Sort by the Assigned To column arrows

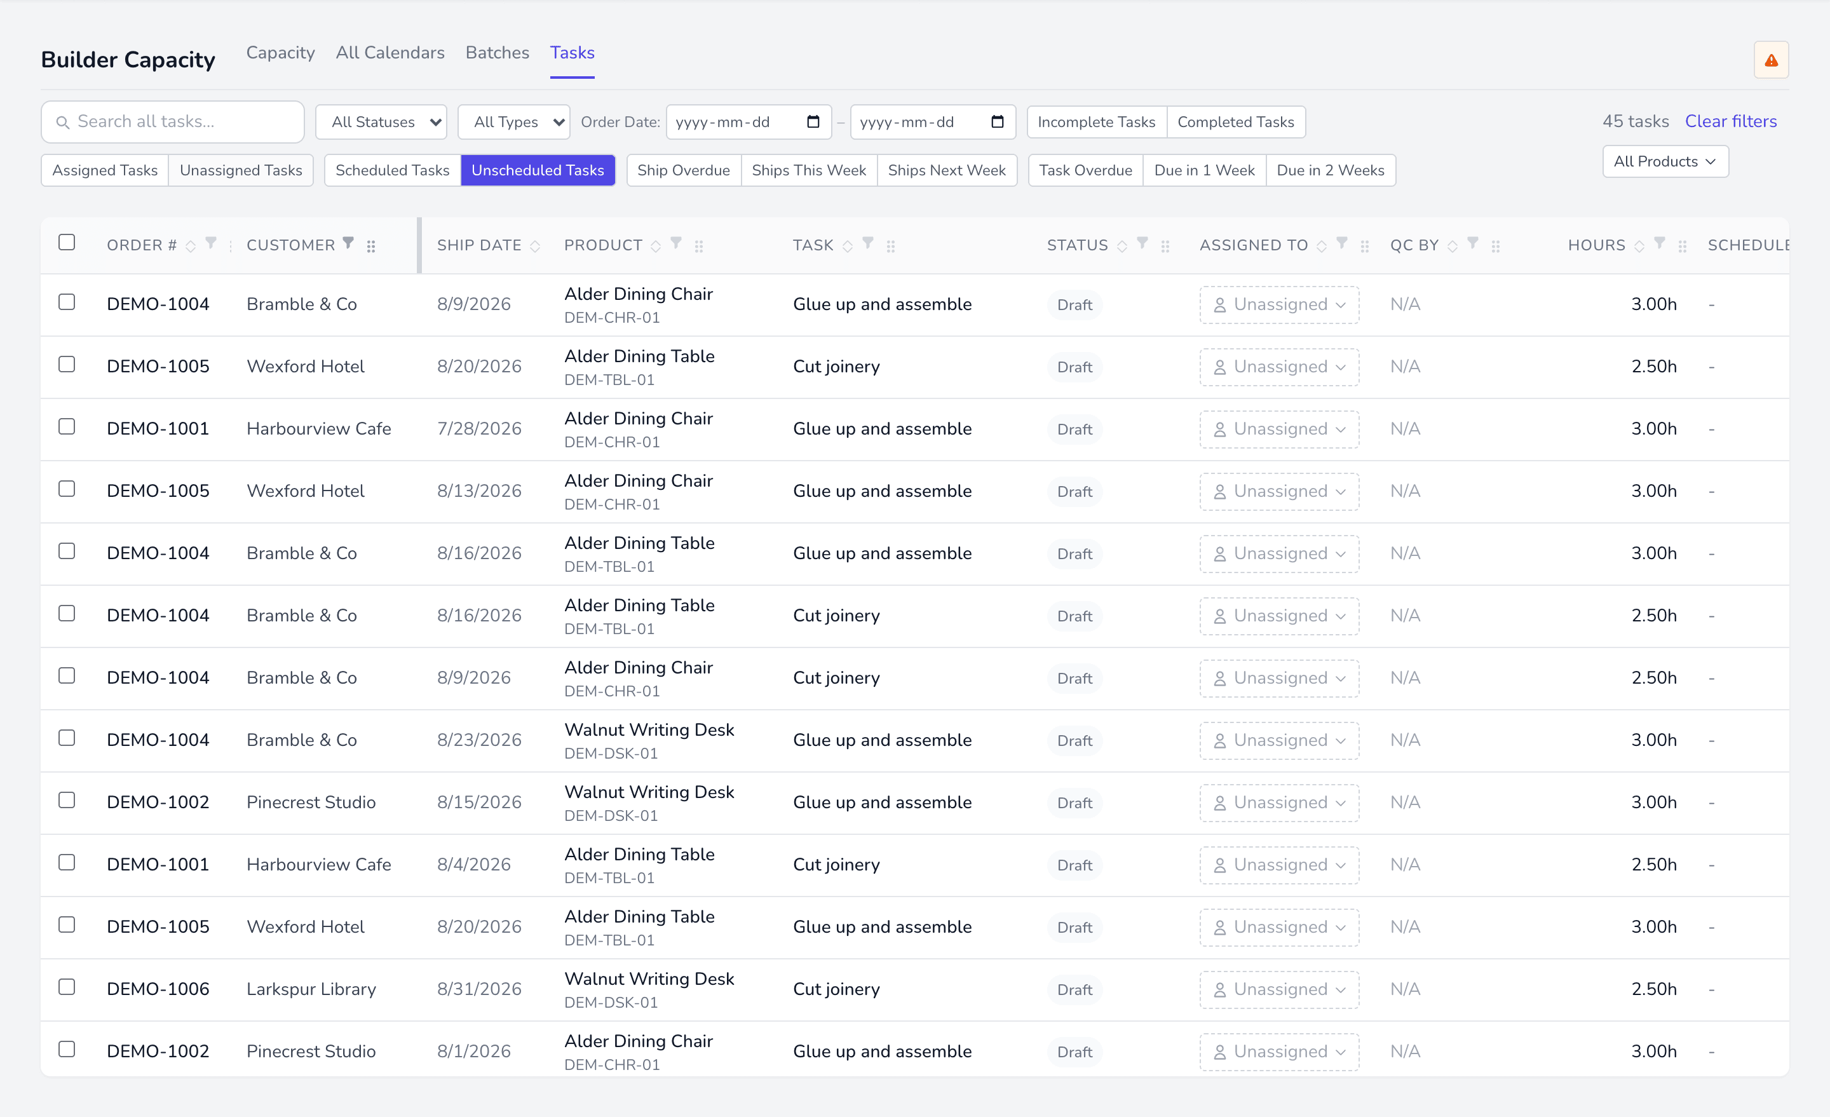[x=1321, y=246]
